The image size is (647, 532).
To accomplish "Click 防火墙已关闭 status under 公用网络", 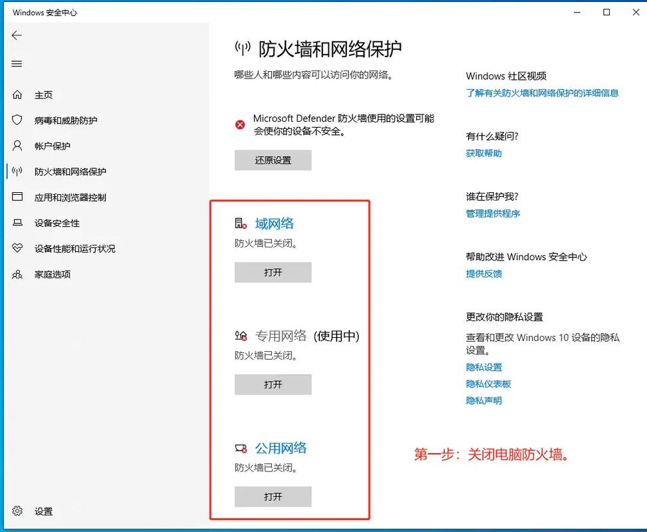I will (266, 467).
